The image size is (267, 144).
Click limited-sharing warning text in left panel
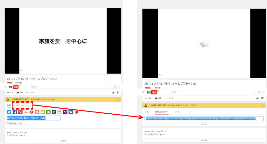click(x=33, y=99)
